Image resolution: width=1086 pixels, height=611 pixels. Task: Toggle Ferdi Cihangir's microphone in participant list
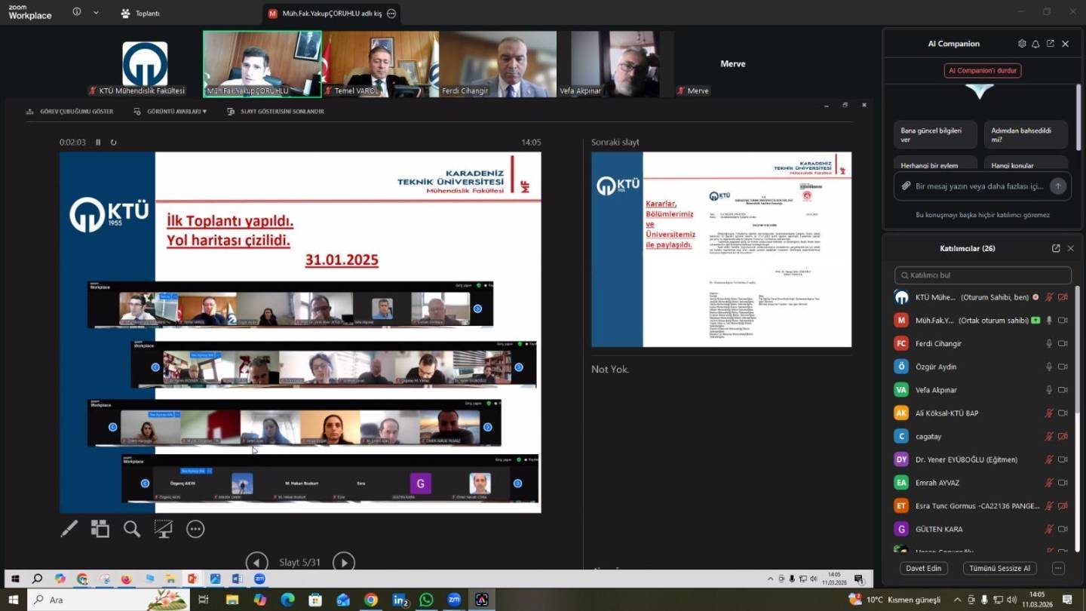(1048, 344)
